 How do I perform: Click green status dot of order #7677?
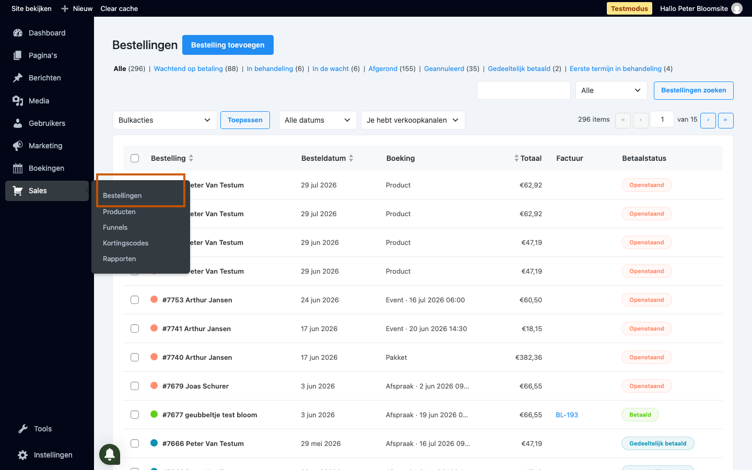(x=154, y=414)
